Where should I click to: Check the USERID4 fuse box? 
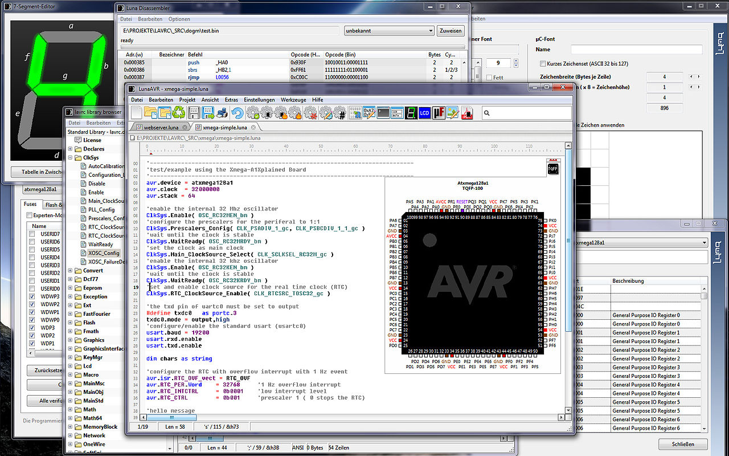32,258
